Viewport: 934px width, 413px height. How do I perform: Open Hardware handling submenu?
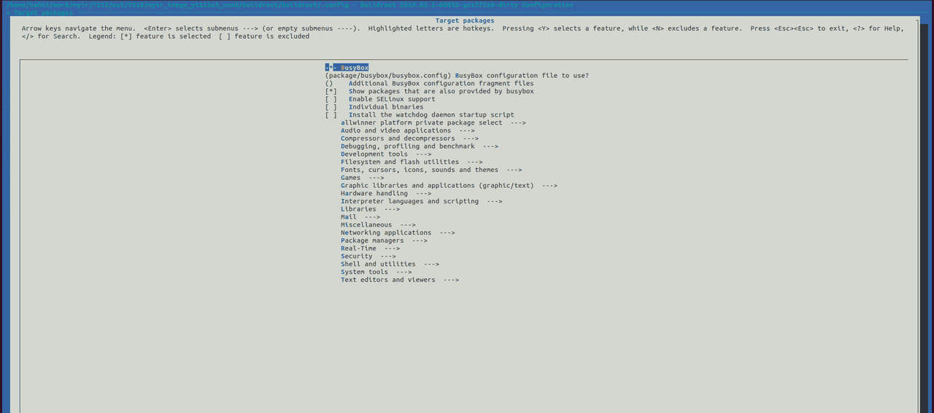(x=386, y=194)
